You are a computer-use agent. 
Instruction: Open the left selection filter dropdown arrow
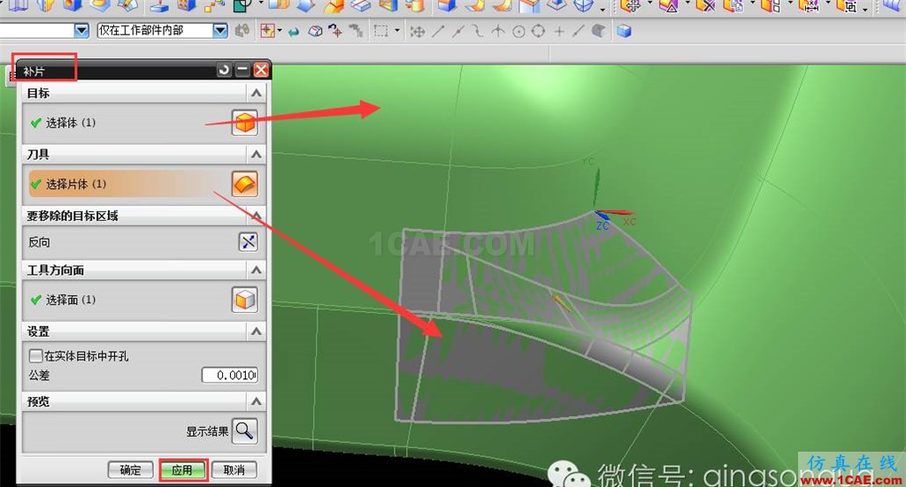coord(81,31)
